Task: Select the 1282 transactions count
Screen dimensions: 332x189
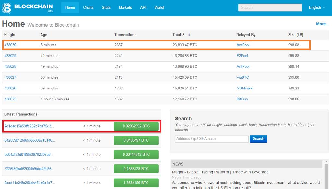Action: click(119, 88)
